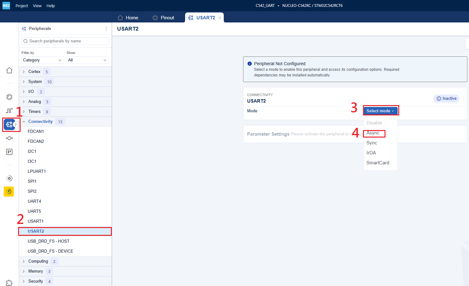Open the View menu
This screenshot has height=286, width=469.
[37, 6]
